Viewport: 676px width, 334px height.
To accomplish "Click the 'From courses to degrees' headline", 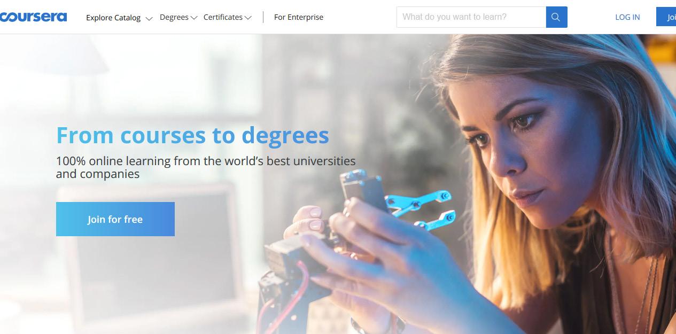I will tap(192, 135).
